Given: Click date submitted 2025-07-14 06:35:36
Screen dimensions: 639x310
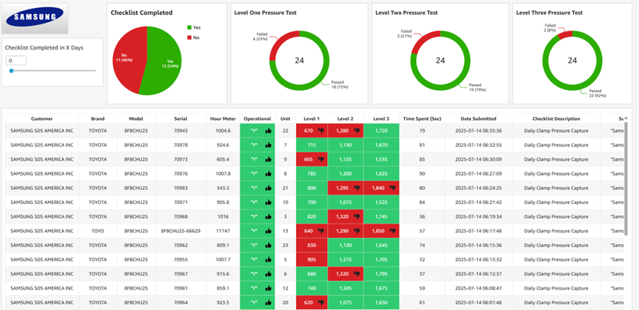Looking at the screenshot, I should (478, 131).
